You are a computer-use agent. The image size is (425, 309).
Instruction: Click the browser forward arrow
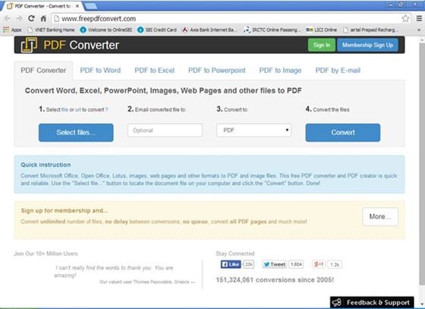tap(19, 18)
